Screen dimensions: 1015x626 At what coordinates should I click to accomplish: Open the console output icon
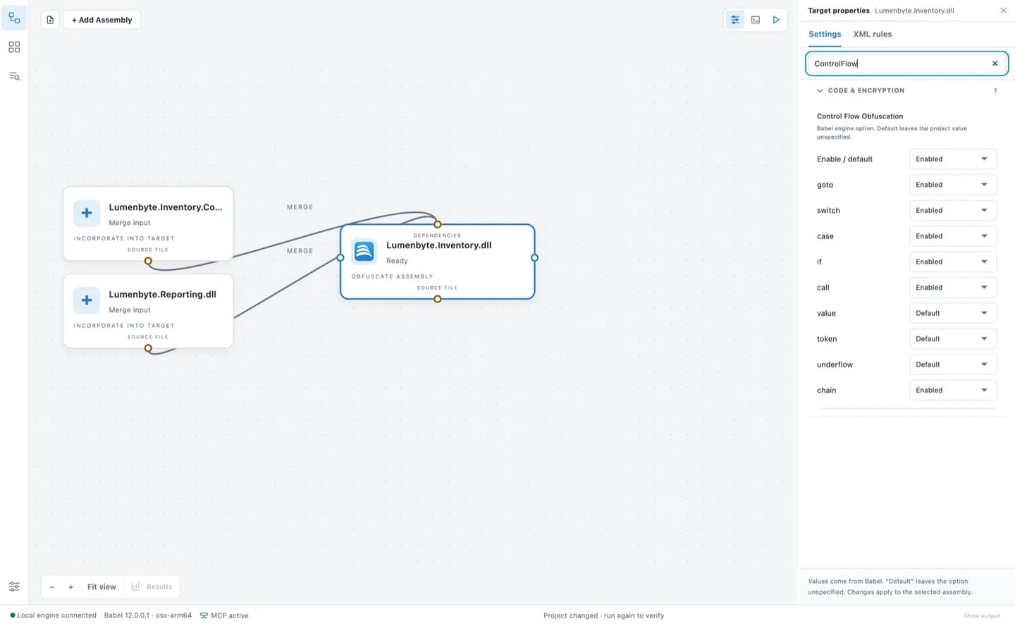(x=756, y=20)
